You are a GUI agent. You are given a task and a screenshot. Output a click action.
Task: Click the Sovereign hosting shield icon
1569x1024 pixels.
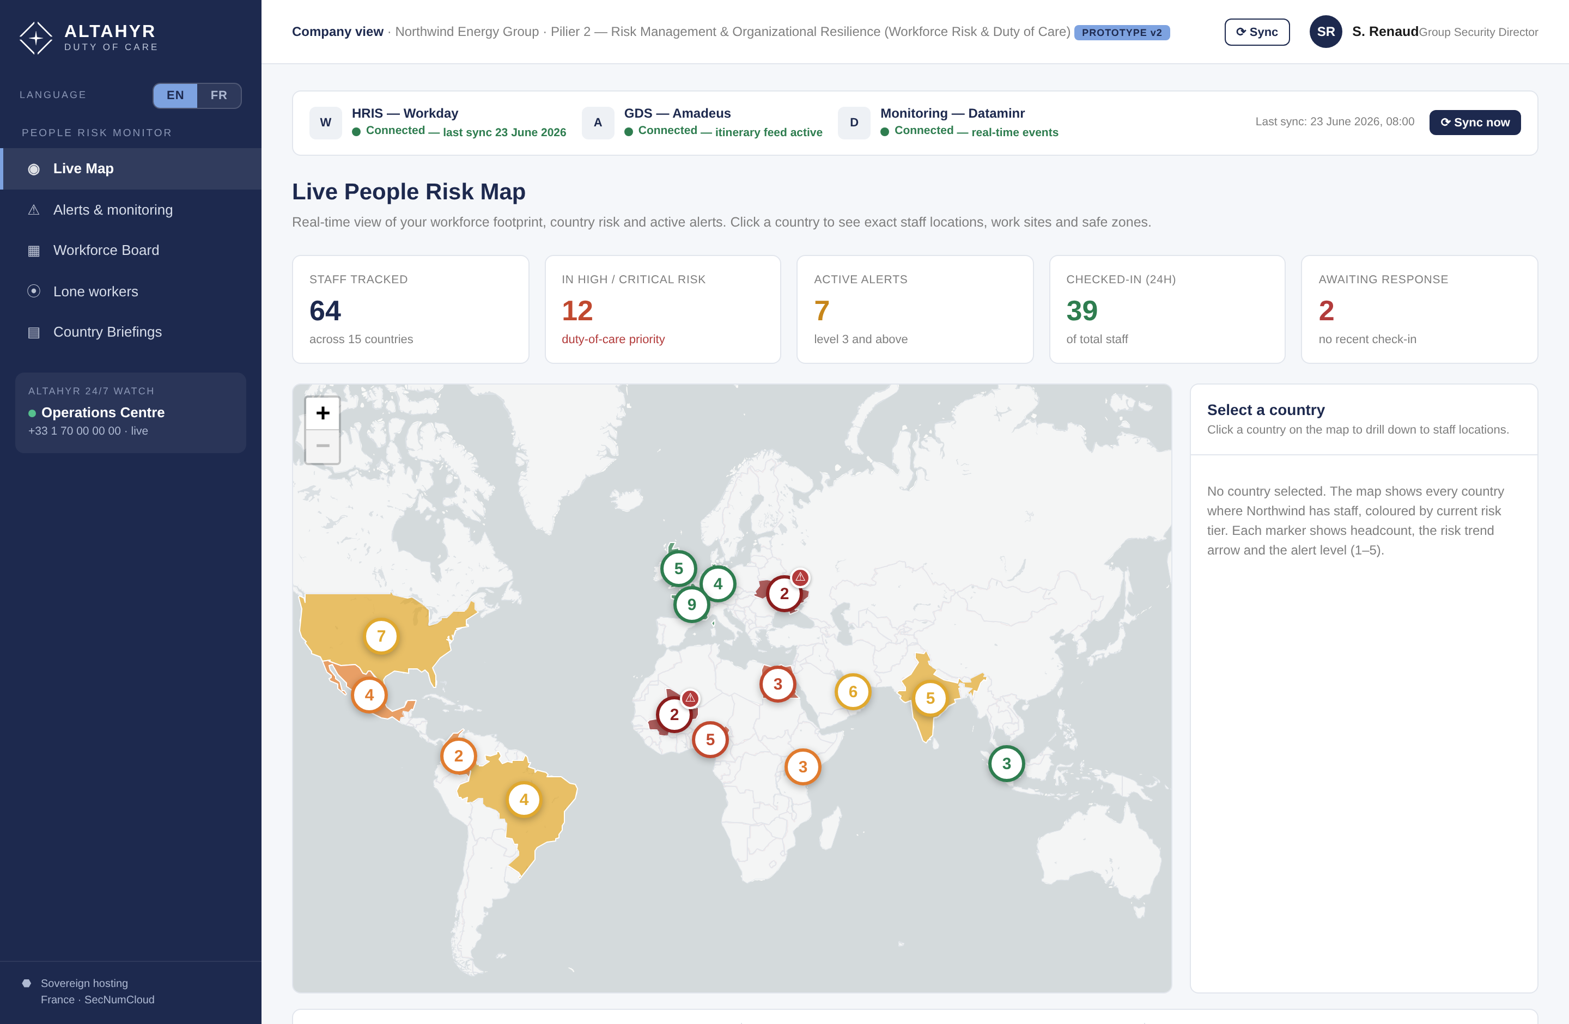[x=26, y=983]
